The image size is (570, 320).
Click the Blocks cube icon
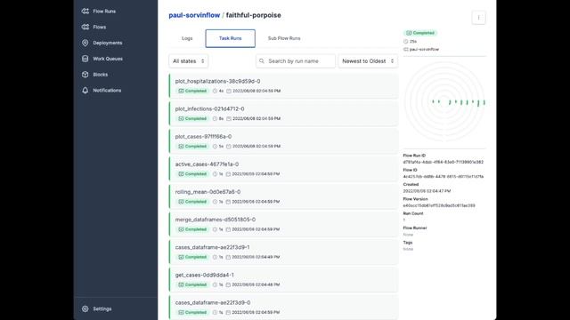click(x=85, y=75)
